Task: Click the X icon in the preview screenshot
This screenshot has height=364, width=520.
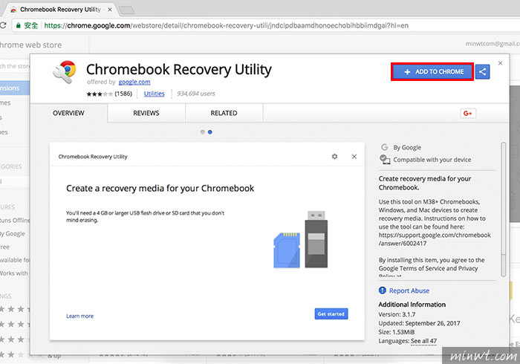Action: [x=354, y=157]
